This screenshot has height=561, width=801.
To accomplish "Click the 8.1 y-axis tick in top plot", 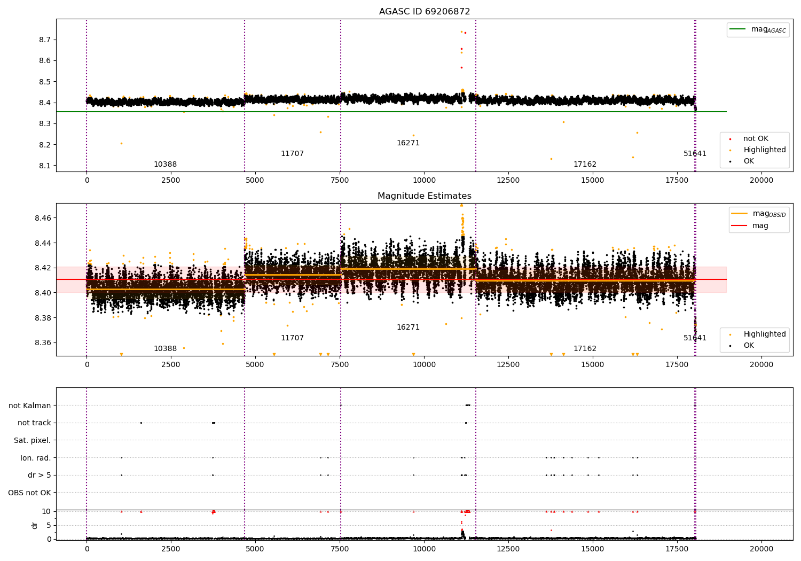I will click(45, 166).
